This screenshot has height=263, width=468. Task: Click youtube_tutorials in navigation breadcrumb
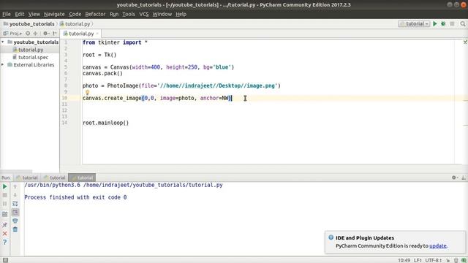tap(29, 24)
